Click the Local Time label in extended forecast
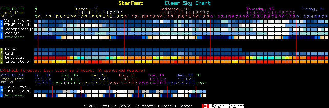The image size is (329, 108). [x=12, y=79]
